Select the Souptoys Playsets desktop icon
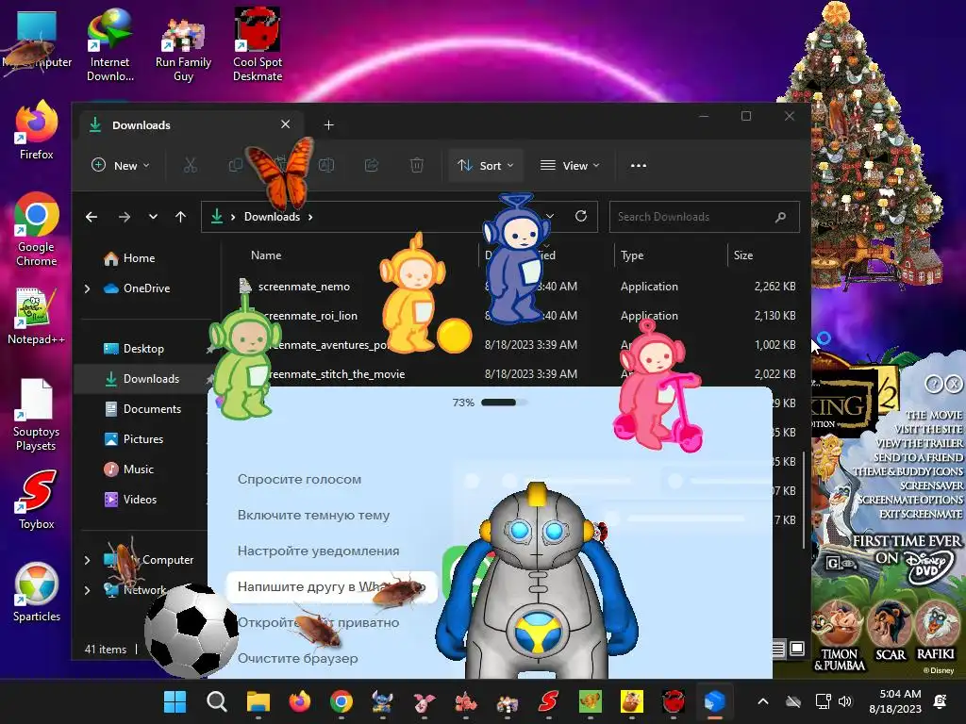This screenshot has width=966, height=724. point(37,416)
